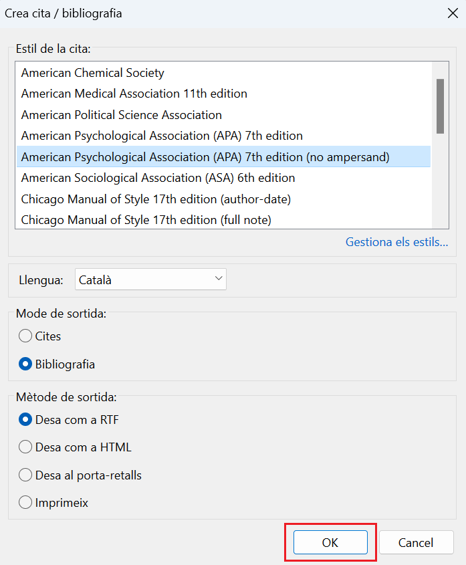Select the Imprimeix output method
The width and height of the screenshot is (466, 565).
[53, 502]
